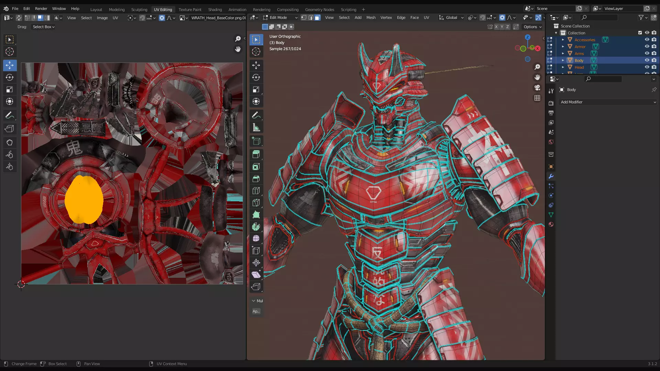The width and height of the screenshot is (660, 371).
Task: Select the Cursor tool in UV editor
Action: pyautogui.click(x=10, y=52)
